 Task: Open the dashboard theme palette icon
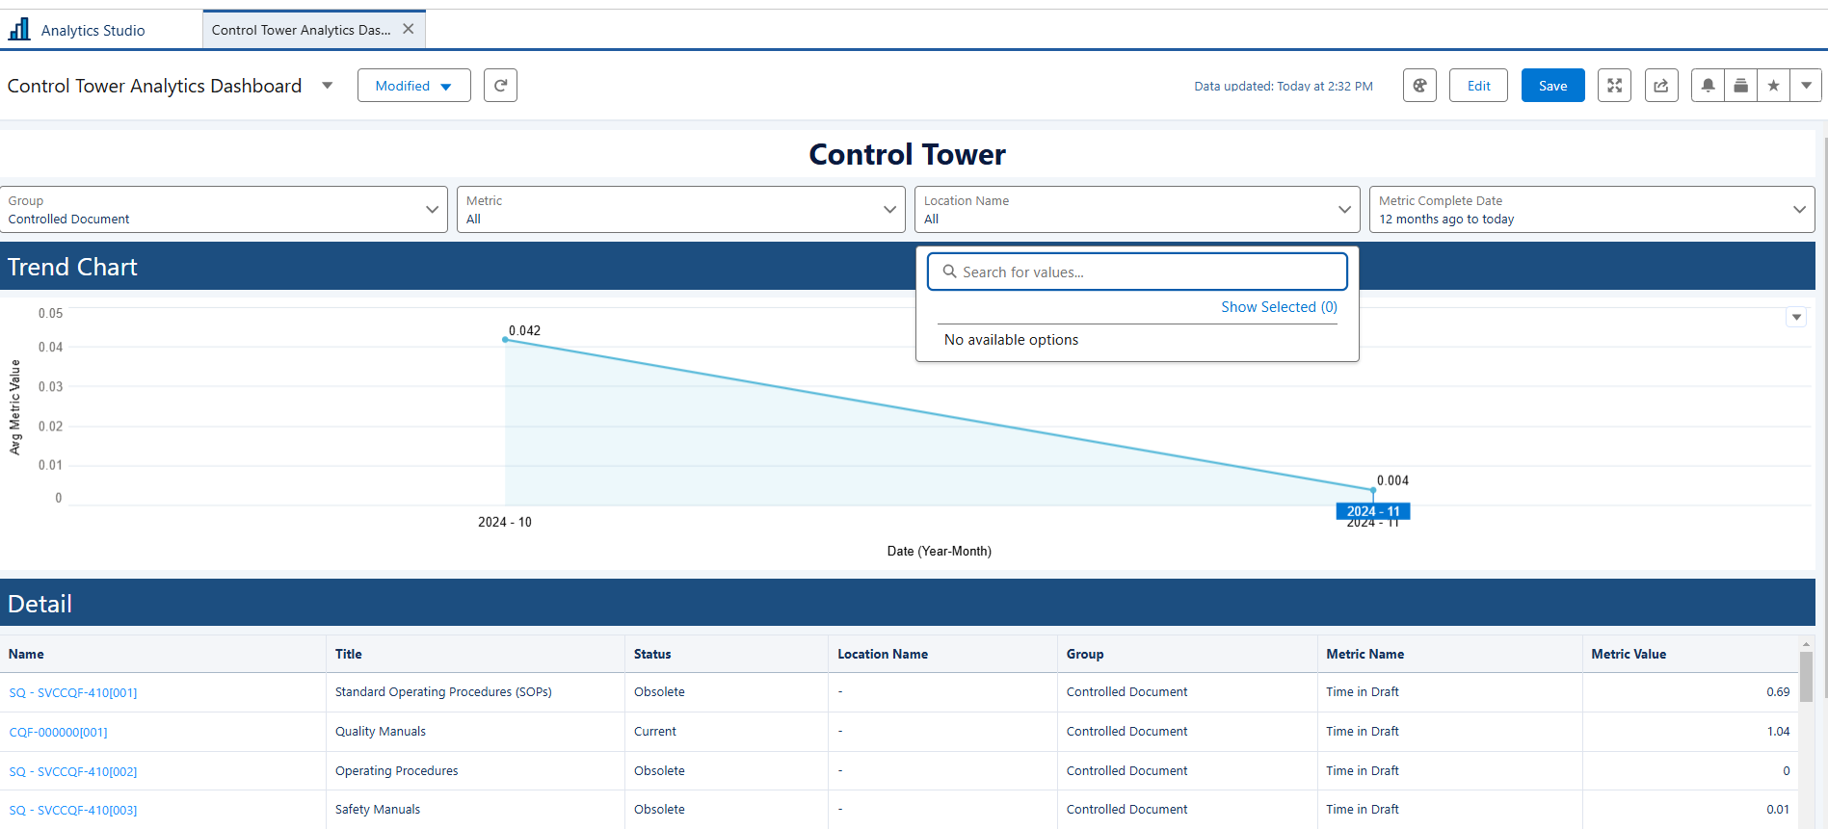[x=1419, y=86]
